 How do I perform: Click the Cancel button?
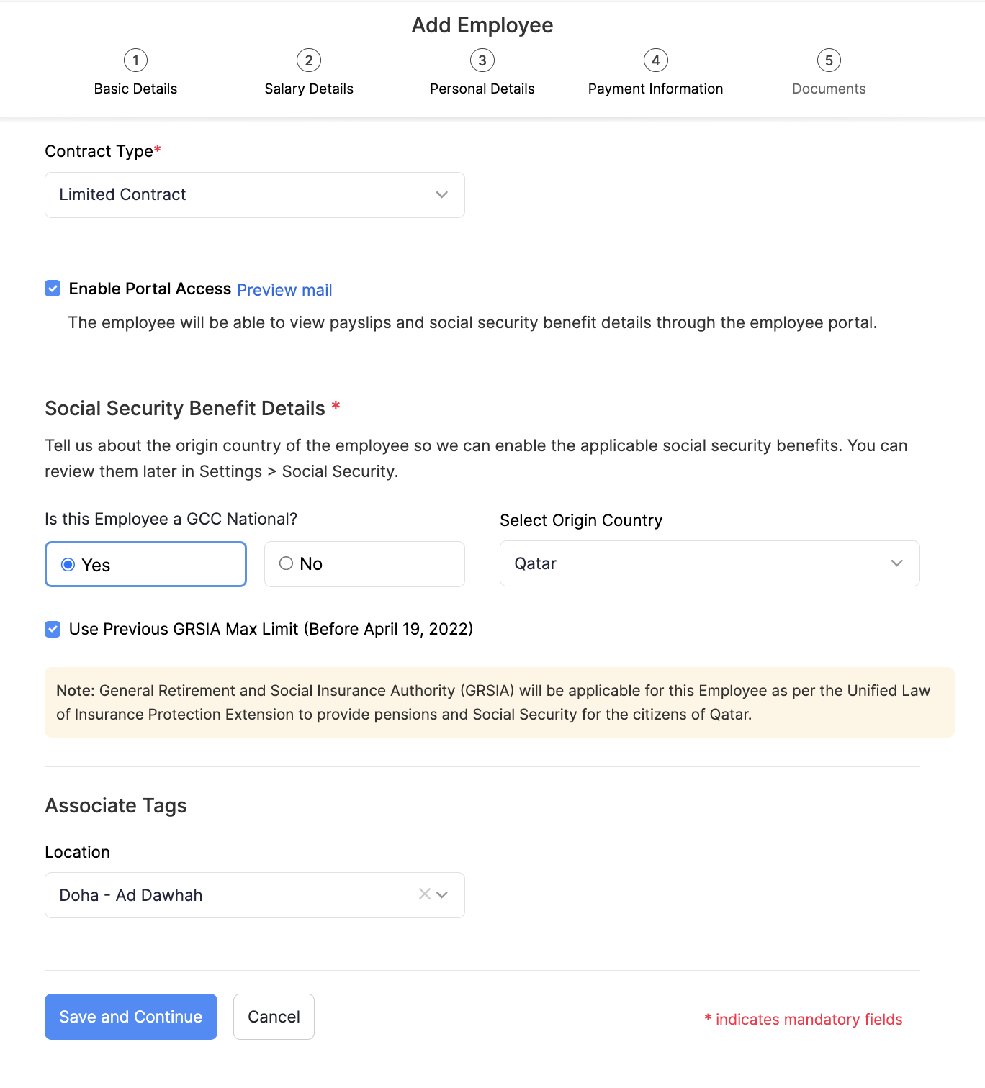(274, 1017)
